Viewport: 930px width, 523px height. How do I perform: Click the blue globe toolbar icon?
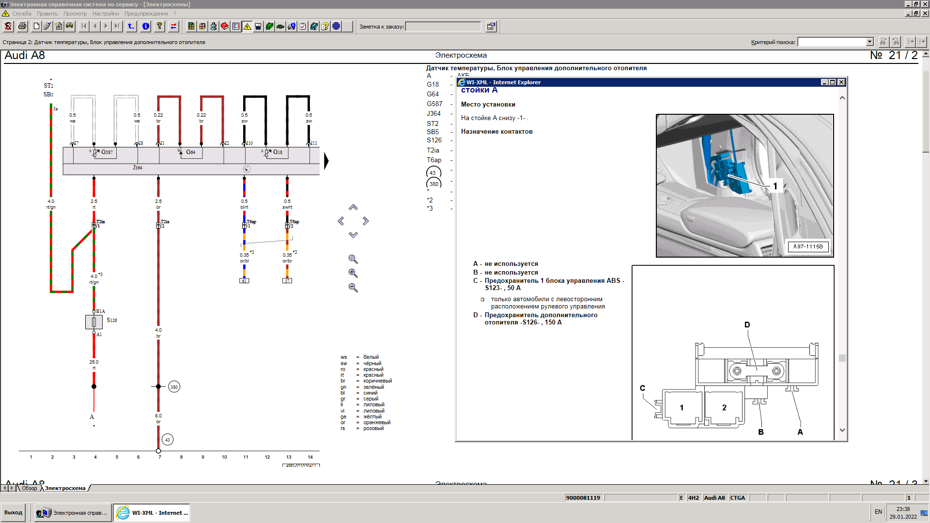336,27
